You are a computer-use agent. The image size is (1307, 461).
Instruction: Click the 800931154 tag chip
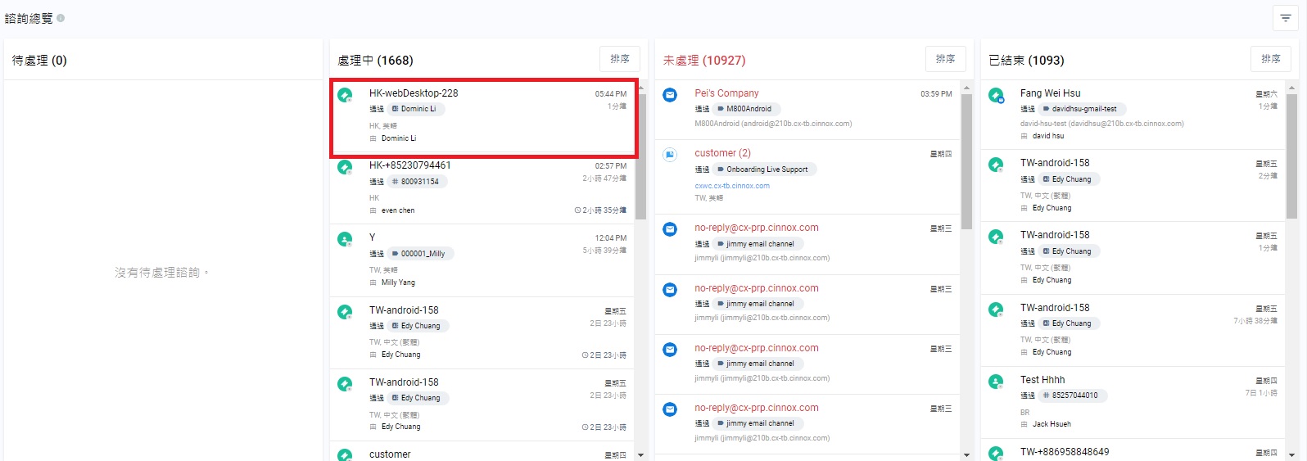click(x=417, y=182)
